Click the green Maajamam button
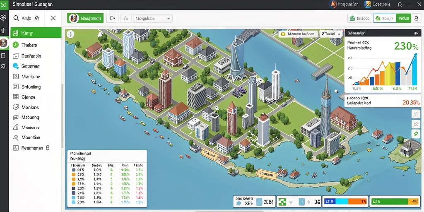The height and width of the screenshot is (212, 424). [x=85, y=18]
